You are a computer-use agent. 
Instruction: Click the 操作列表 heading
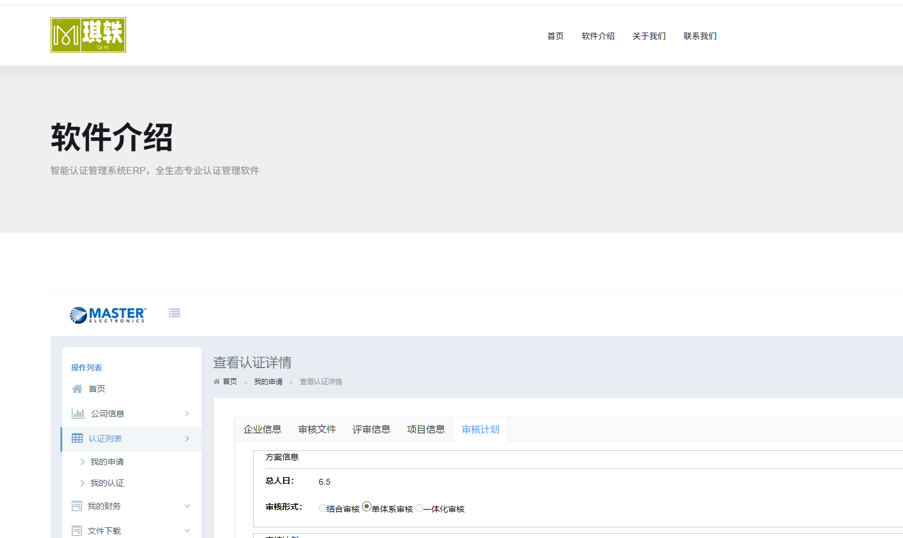87,368
